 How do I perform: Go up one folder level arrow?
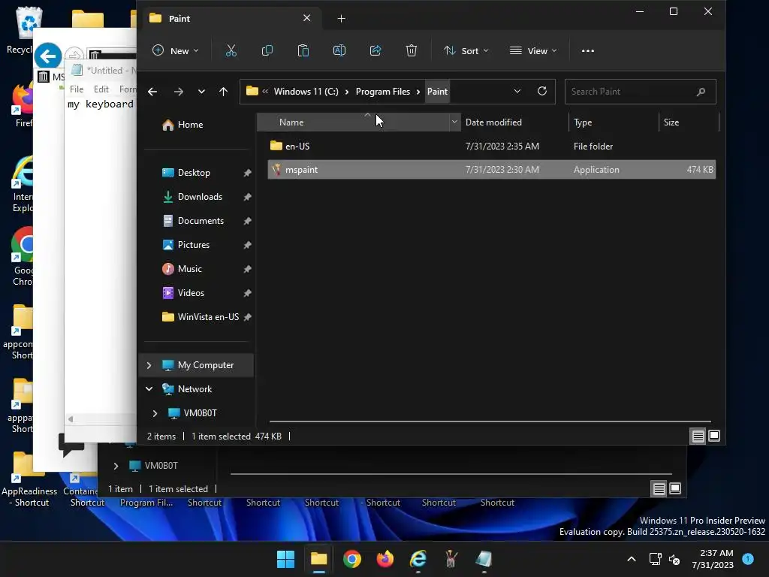click(x=223, y=92)
